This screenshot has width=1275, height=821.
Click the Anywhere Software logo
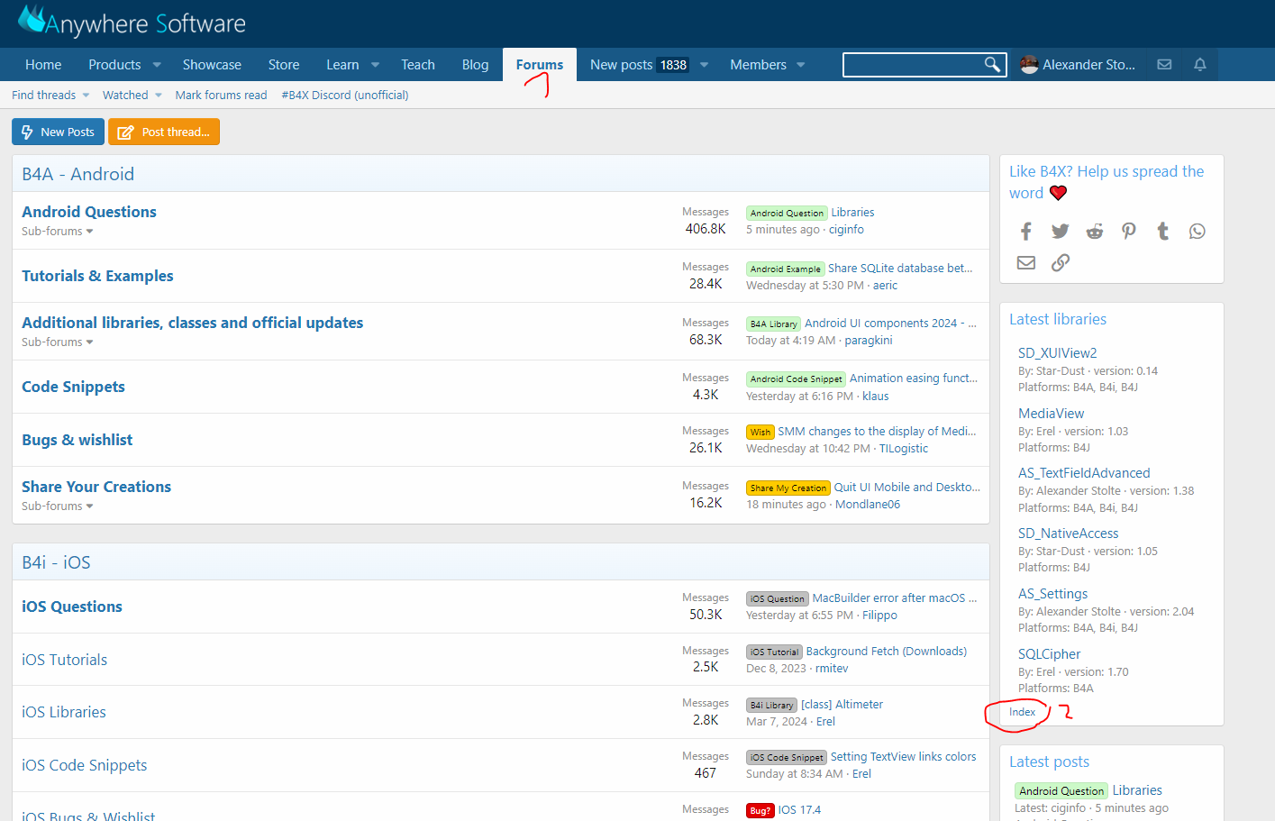pos(132,22)
